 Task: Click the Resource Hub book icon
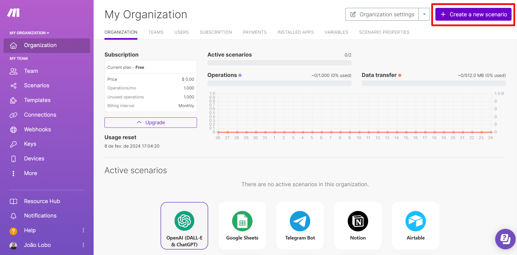[x=13, y=201]
